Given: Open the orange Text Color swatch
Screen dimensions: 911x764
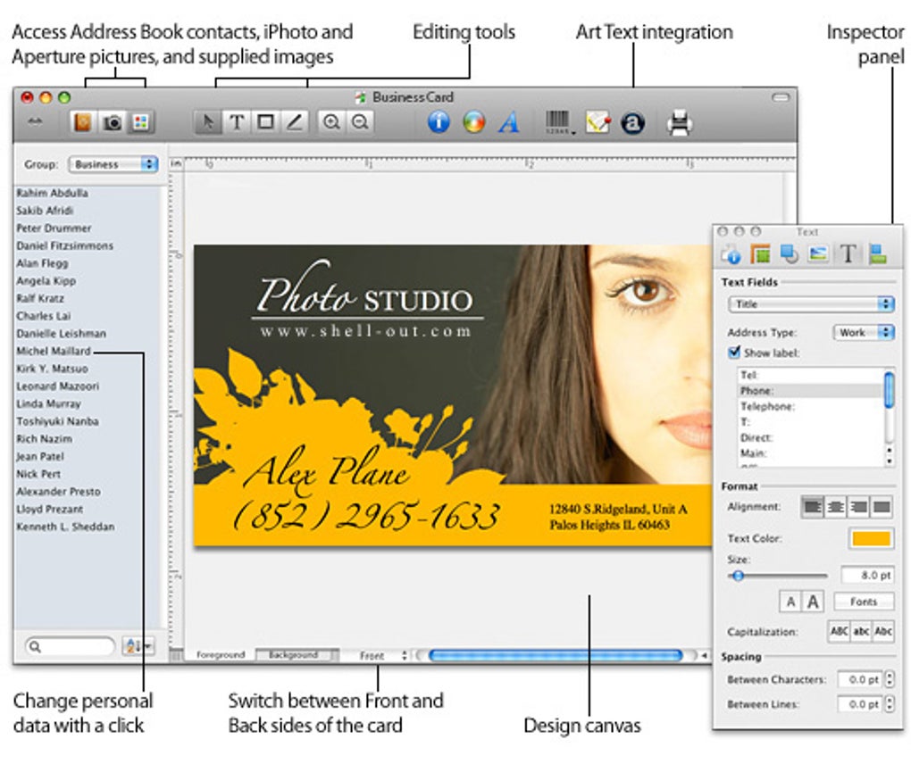Looking at the screenshot, I should (871, 539).
